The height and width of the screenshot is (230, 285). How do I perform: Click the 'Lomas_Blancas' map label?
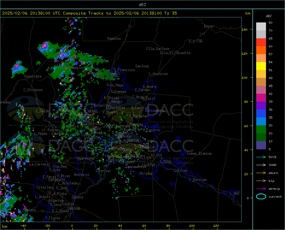click(199, 153)
